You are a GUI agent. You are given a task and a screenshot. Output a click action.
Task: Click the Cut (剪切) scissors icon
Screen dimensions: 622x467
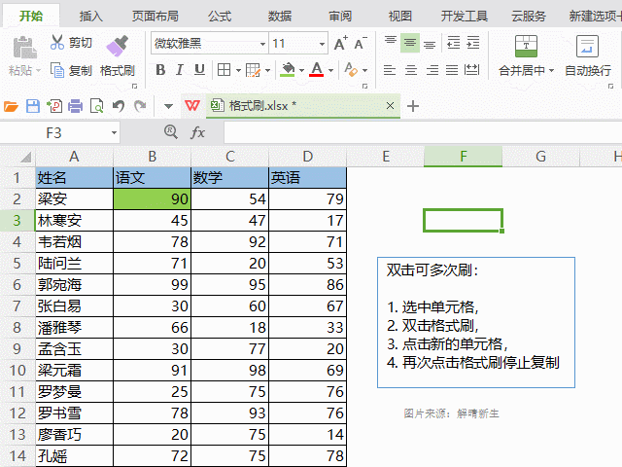tap(57, 42)
